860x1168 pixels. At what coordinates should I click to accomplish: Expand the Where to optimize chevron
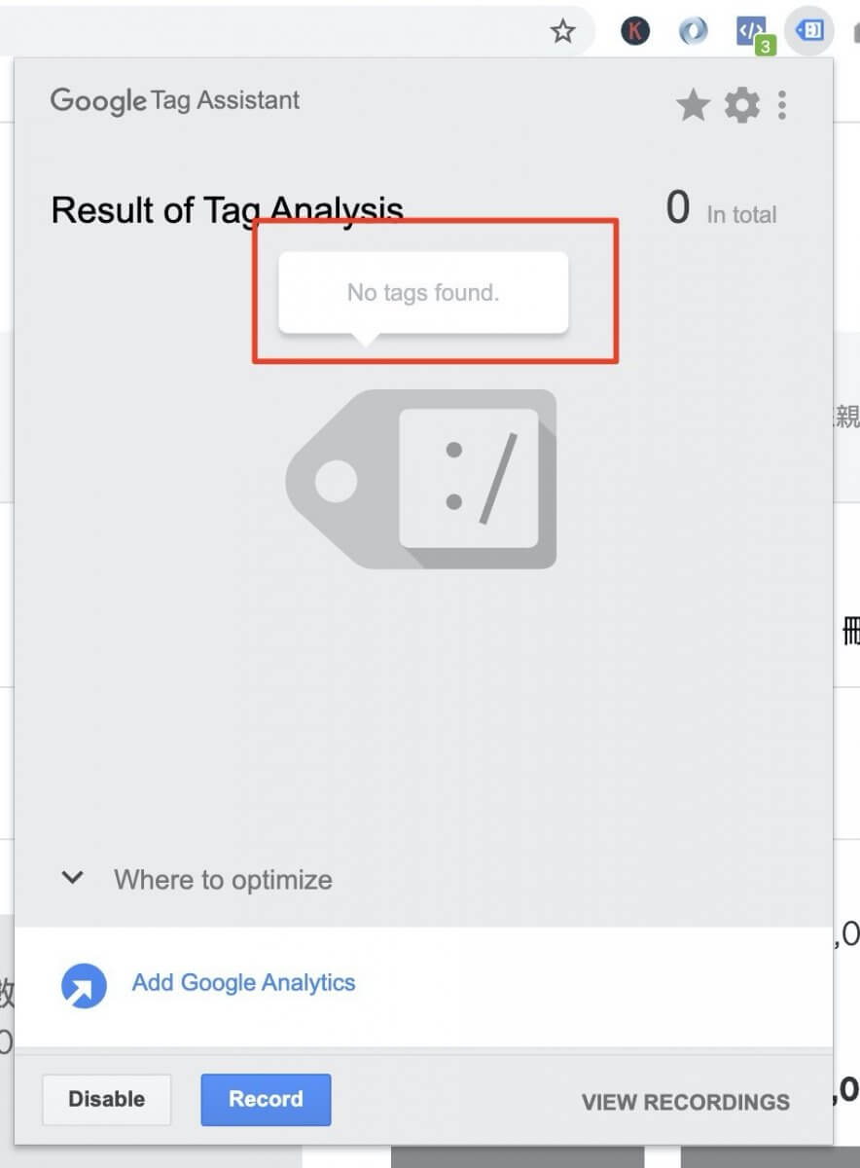[72, 878]
